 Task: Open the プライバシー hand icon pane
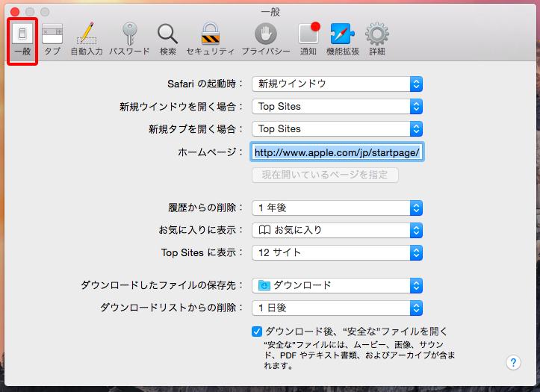(266, 40)
